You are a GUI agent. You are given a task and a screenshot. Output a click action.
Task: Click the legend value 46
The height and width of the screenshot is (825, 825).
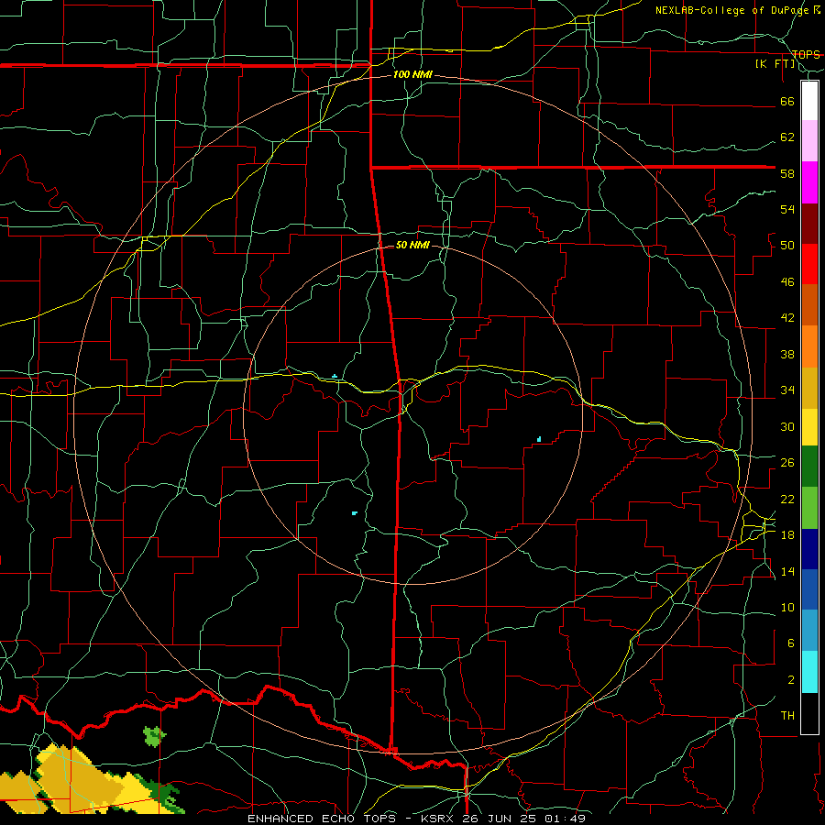[787, 281]
